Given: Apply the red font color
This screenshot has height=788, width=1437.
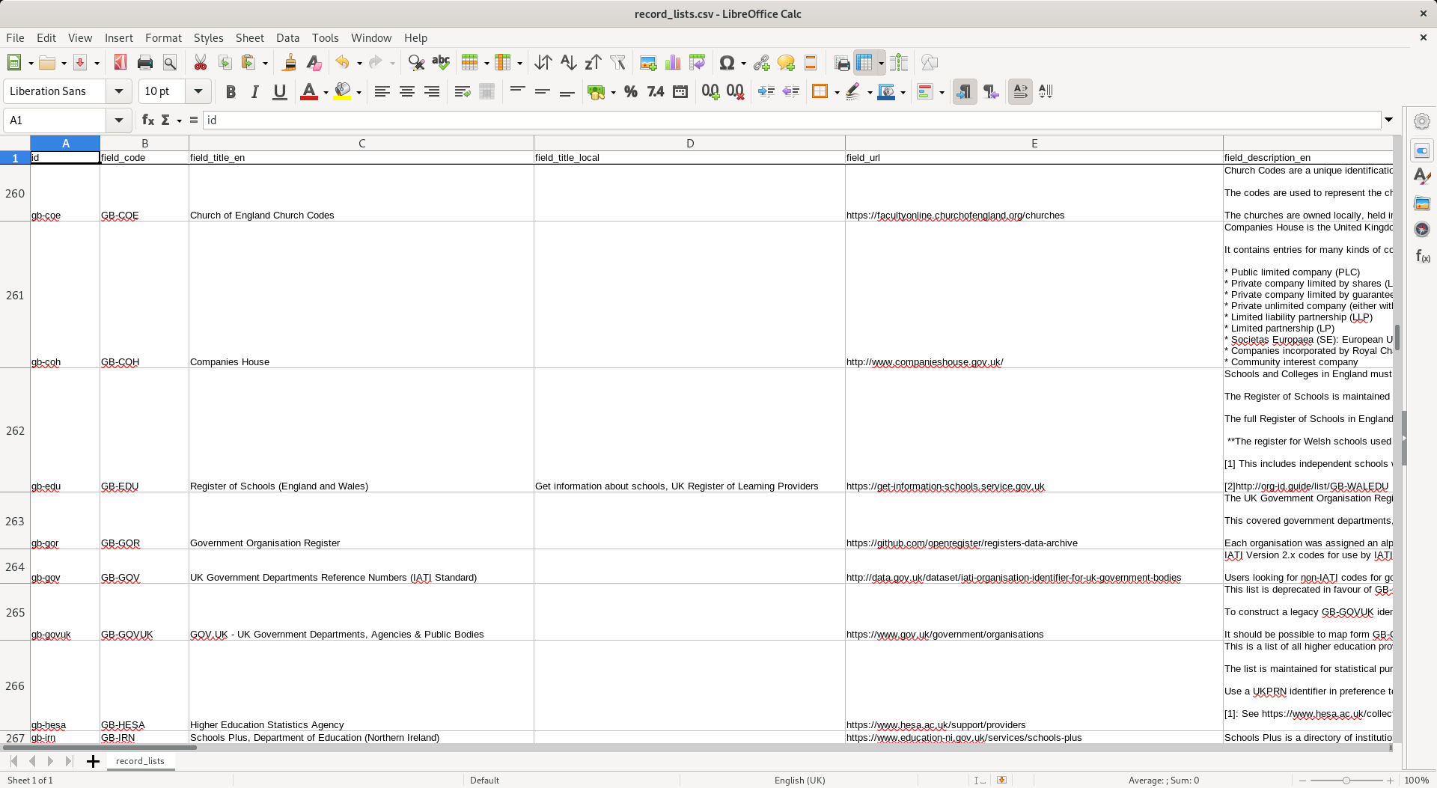Looking at the screenshot, I should pyautogui.click(x=308, y=91).
